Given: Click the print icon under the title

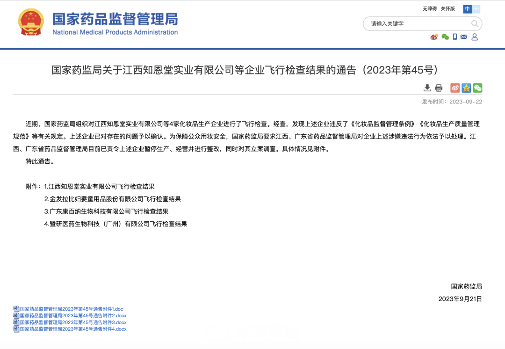Looking at the screenshot, I should pos(439,87).
